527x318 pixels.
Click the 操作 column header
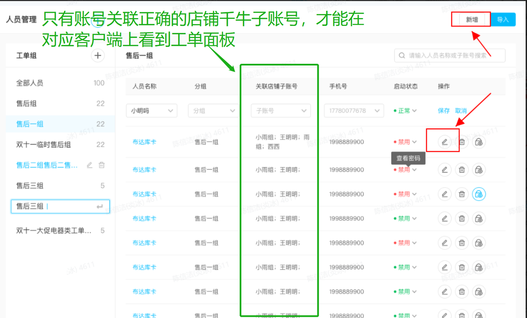click(x=444, y=87)
